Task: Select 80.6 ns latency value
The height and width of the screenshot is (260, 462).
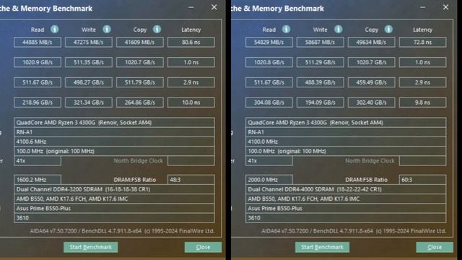Action: point(191,42)
